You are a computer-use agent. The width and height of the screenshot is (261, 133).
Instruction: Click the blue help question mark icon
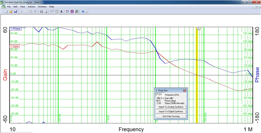(x=83, y=12)
